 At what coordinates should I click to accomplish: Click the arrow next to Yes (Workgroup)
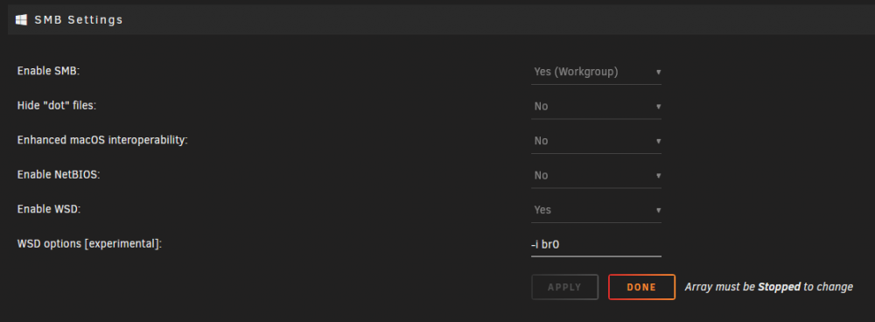coord(659,72)
